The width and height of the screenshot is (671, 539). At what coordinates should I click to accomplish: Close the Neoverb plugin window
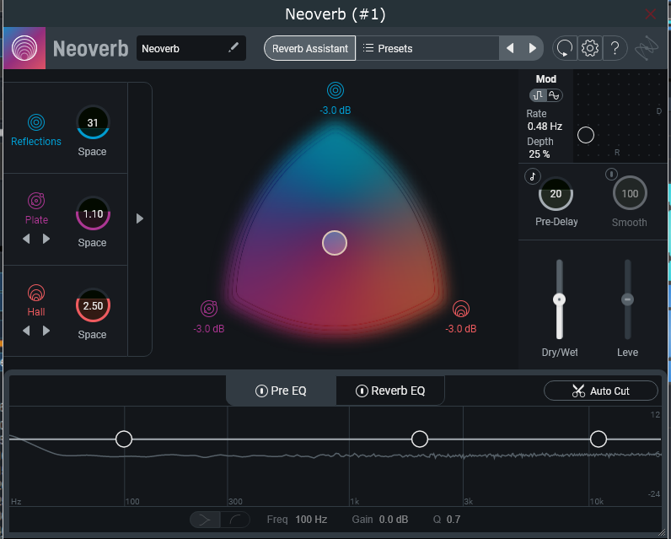coord(650,14)
